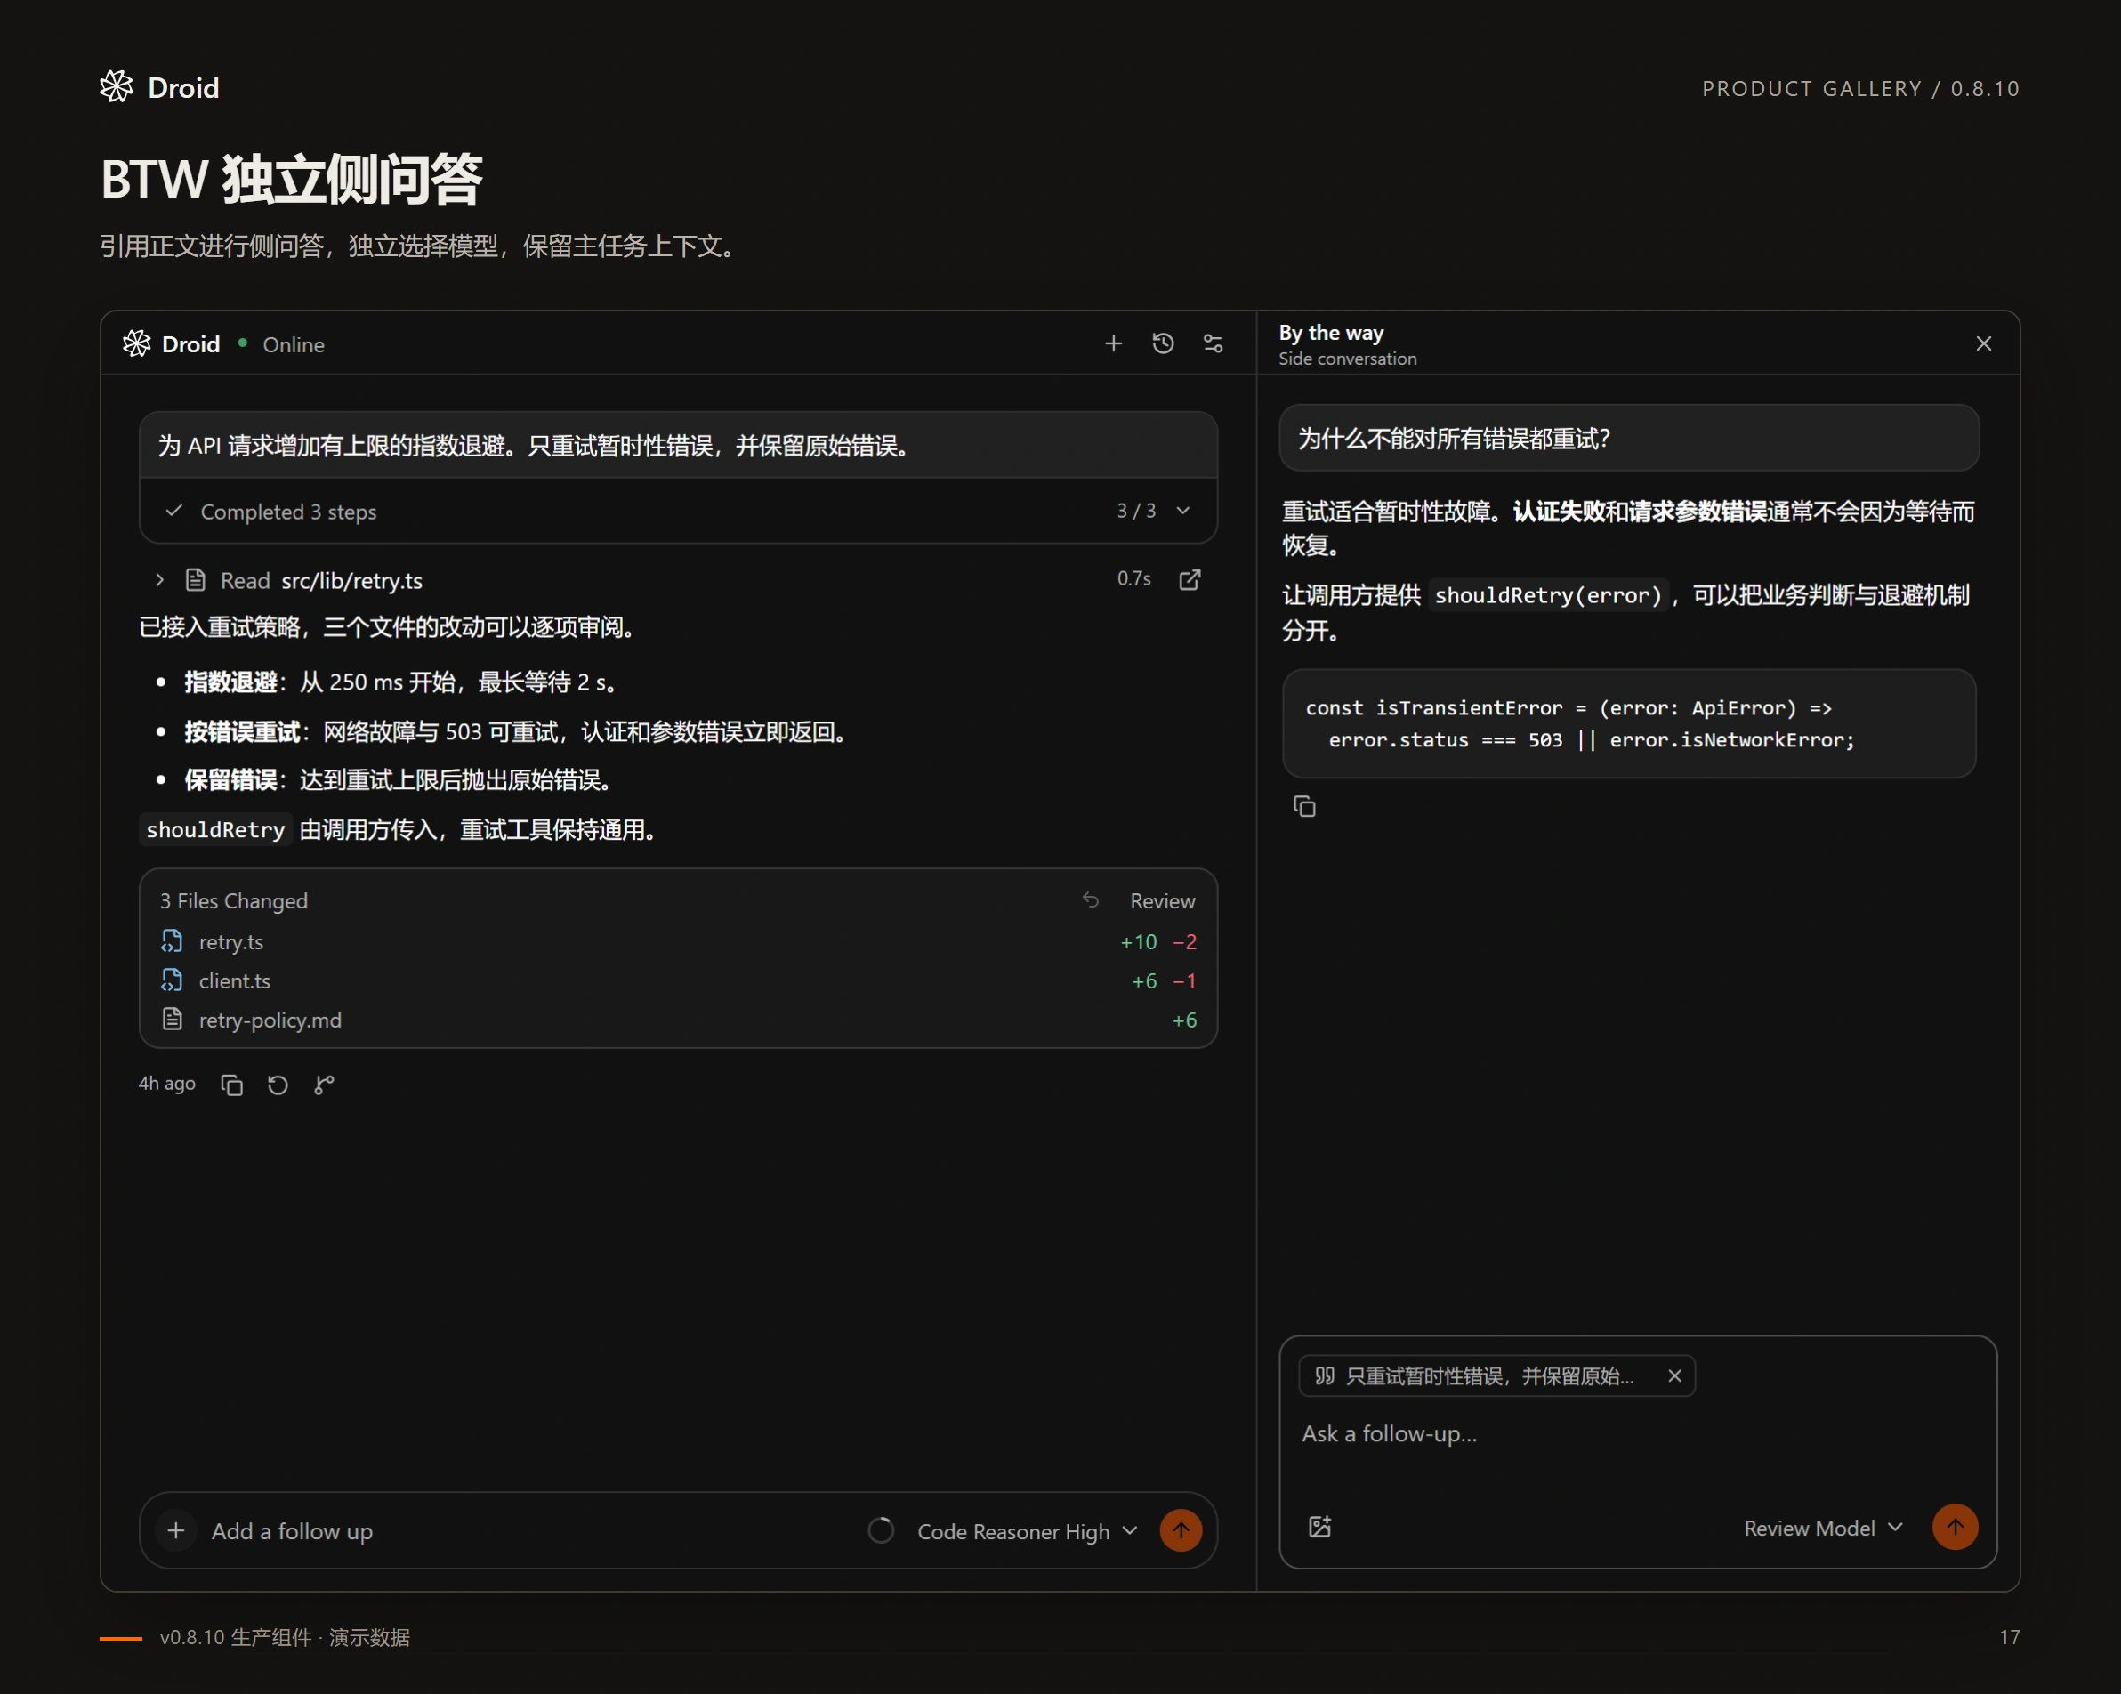2121x1694 pixels.
Task: Expand the Read src/lib/retry.ts step
Action: click(159, 579)
